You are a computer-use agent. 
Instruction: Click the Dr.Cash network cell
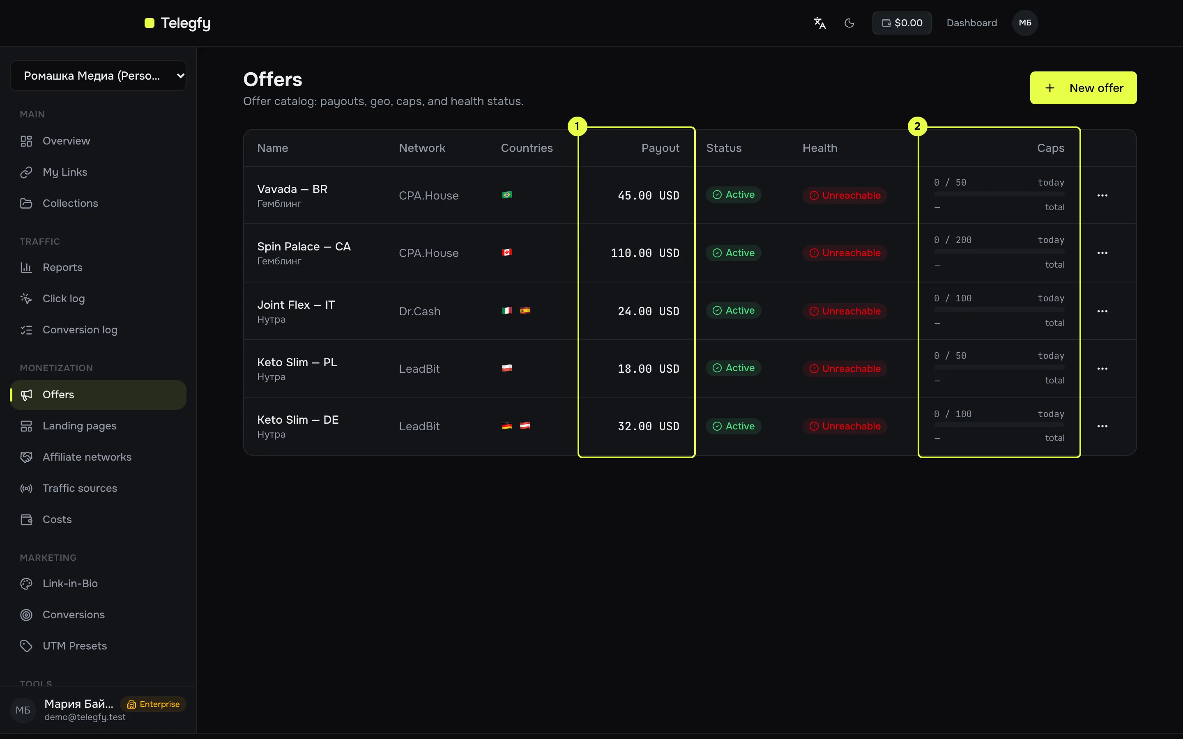419,311
